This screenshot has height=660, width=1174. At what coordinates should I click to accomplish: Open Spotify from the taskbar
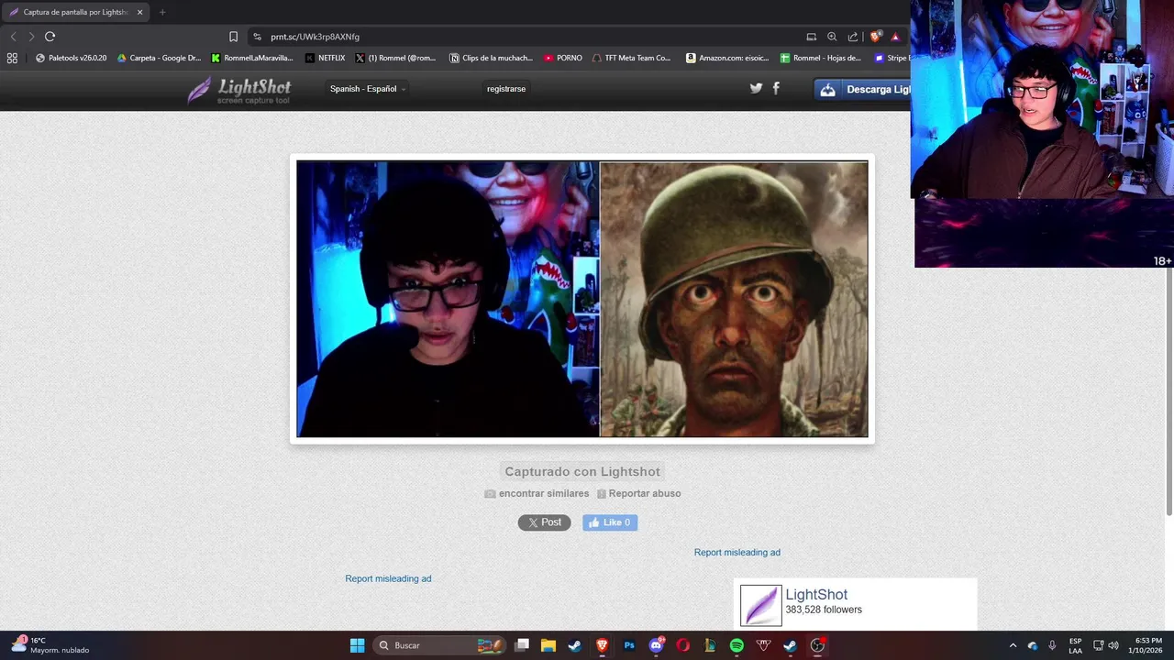(737, 645)
